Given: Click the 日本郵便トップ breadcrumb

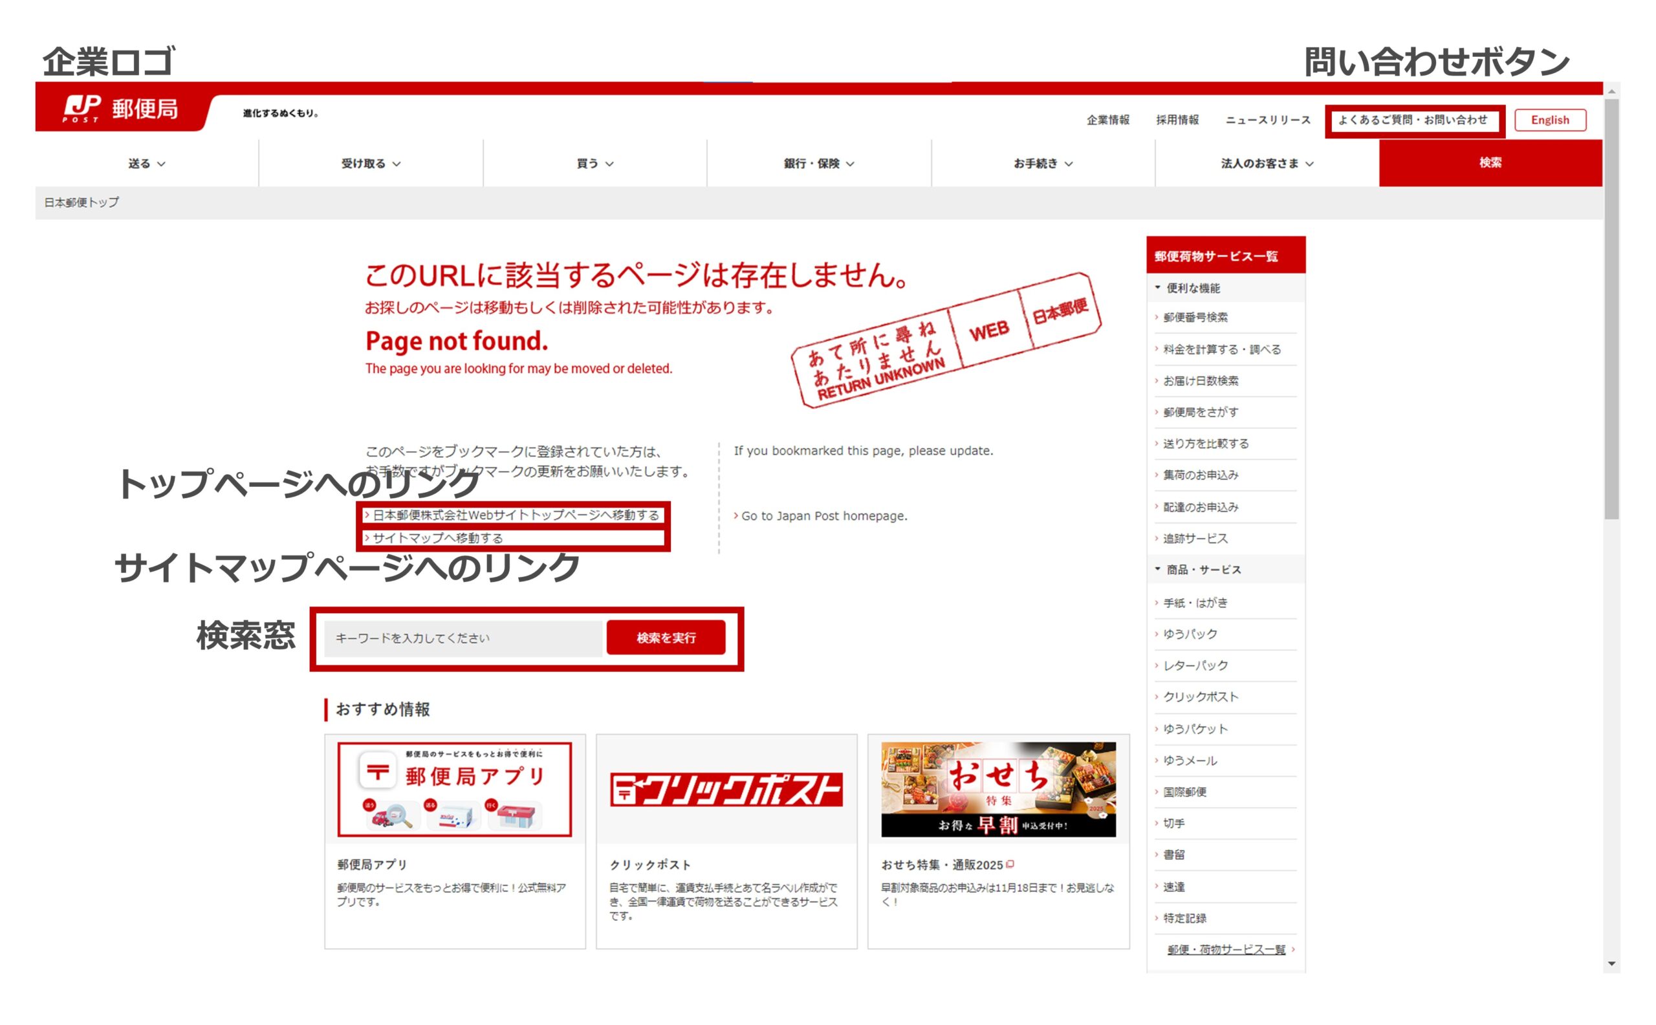Looking at the screenshot, I should coord(82,202).
